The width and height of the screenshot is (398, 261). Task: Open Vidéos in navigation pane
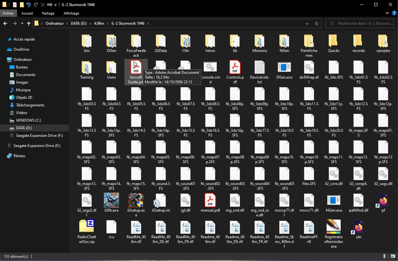[x=22, y=113]
